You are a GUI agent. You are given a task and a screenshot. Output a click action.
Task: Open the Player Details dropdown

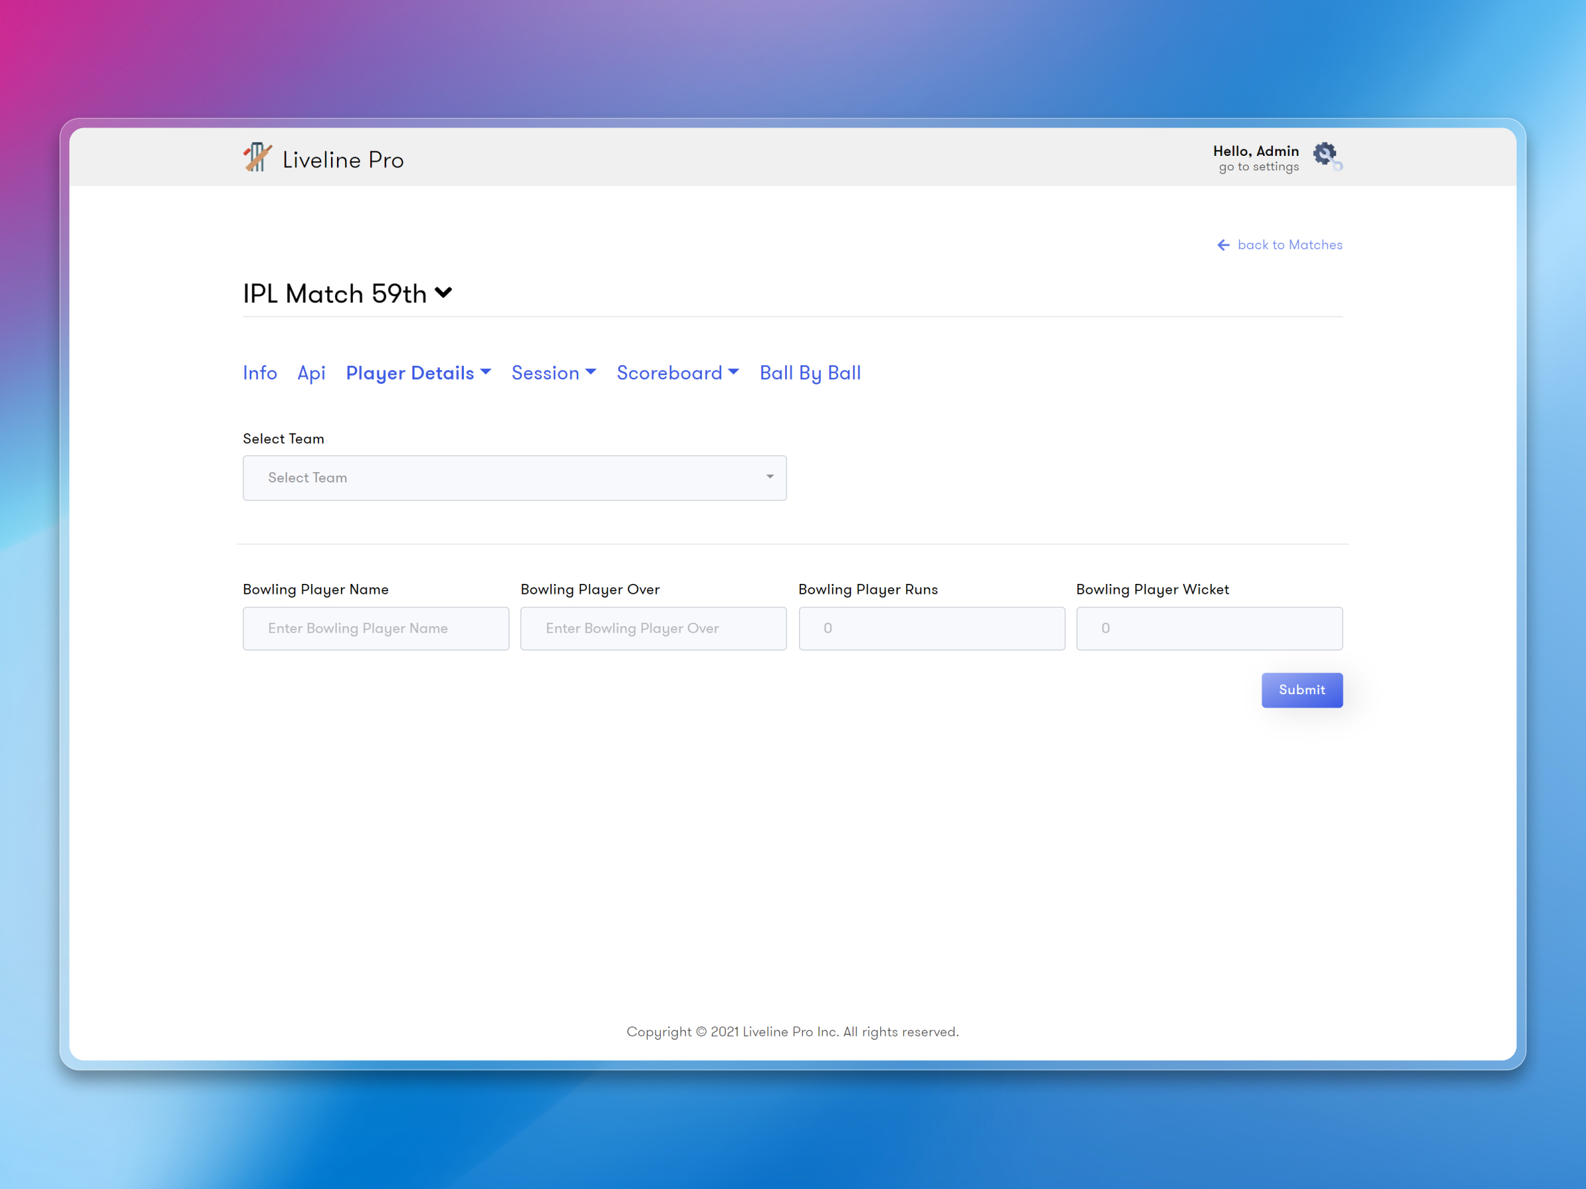418,373
